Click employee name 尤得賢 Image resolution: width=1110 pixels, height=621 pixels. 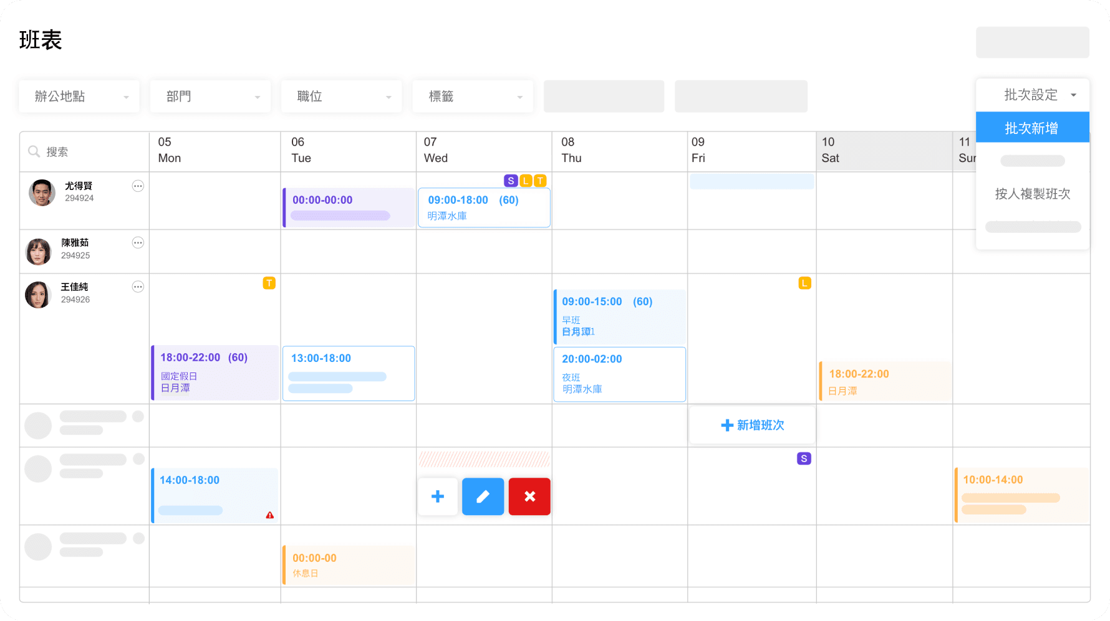point(79,186)
